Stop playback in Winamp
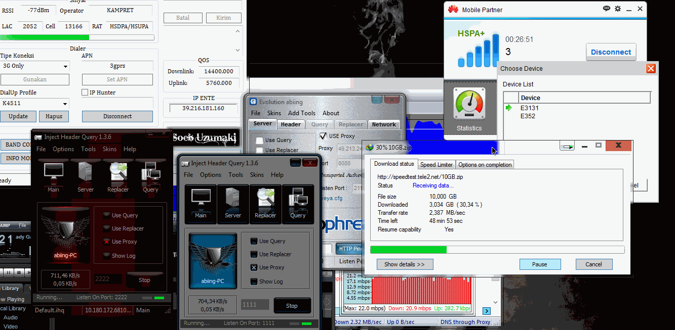The height and width of the screenshot is (330, 675). [18, 273]
